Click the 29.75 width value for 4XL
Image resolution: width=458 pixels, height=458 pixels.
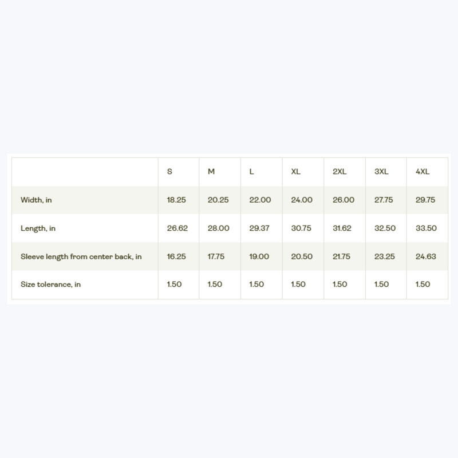click(425, 200)
